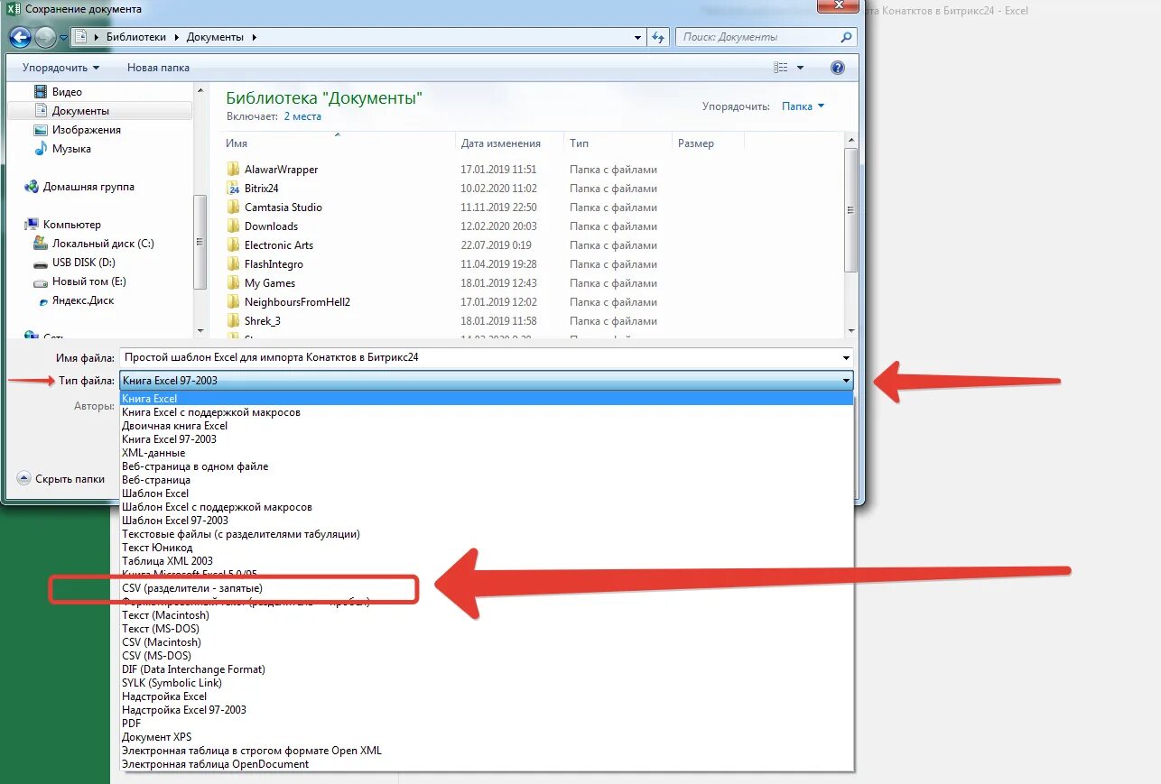Click the Новая папка button
Screen dimensions: 1161x784
click(x=158, y=68)
